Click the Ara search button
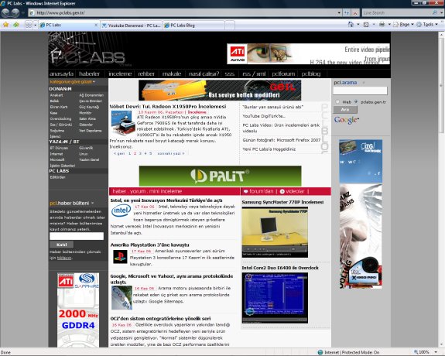This screenshot has width=445, height=356. (x=345, y=110)
